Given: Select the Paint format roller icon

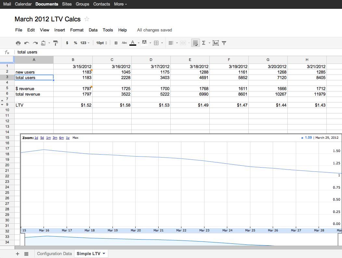Looking at the screenshot, I should pos(56,43).
